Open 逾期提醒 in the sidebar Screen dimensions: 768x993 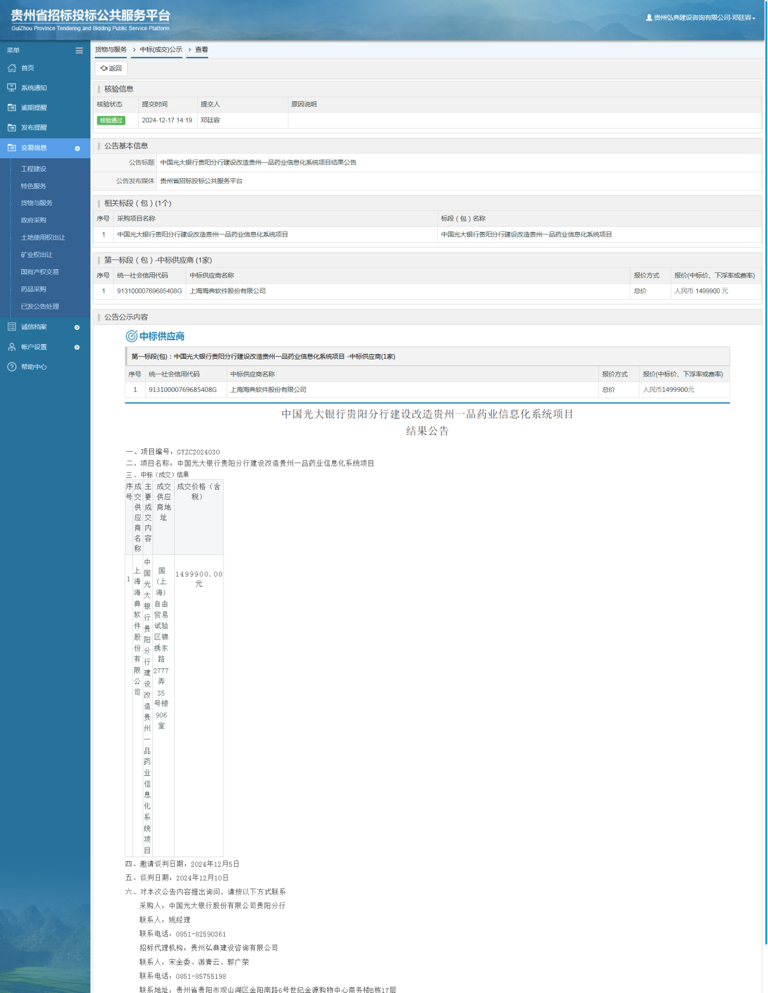pyautogui.click(x=34, y=108)
